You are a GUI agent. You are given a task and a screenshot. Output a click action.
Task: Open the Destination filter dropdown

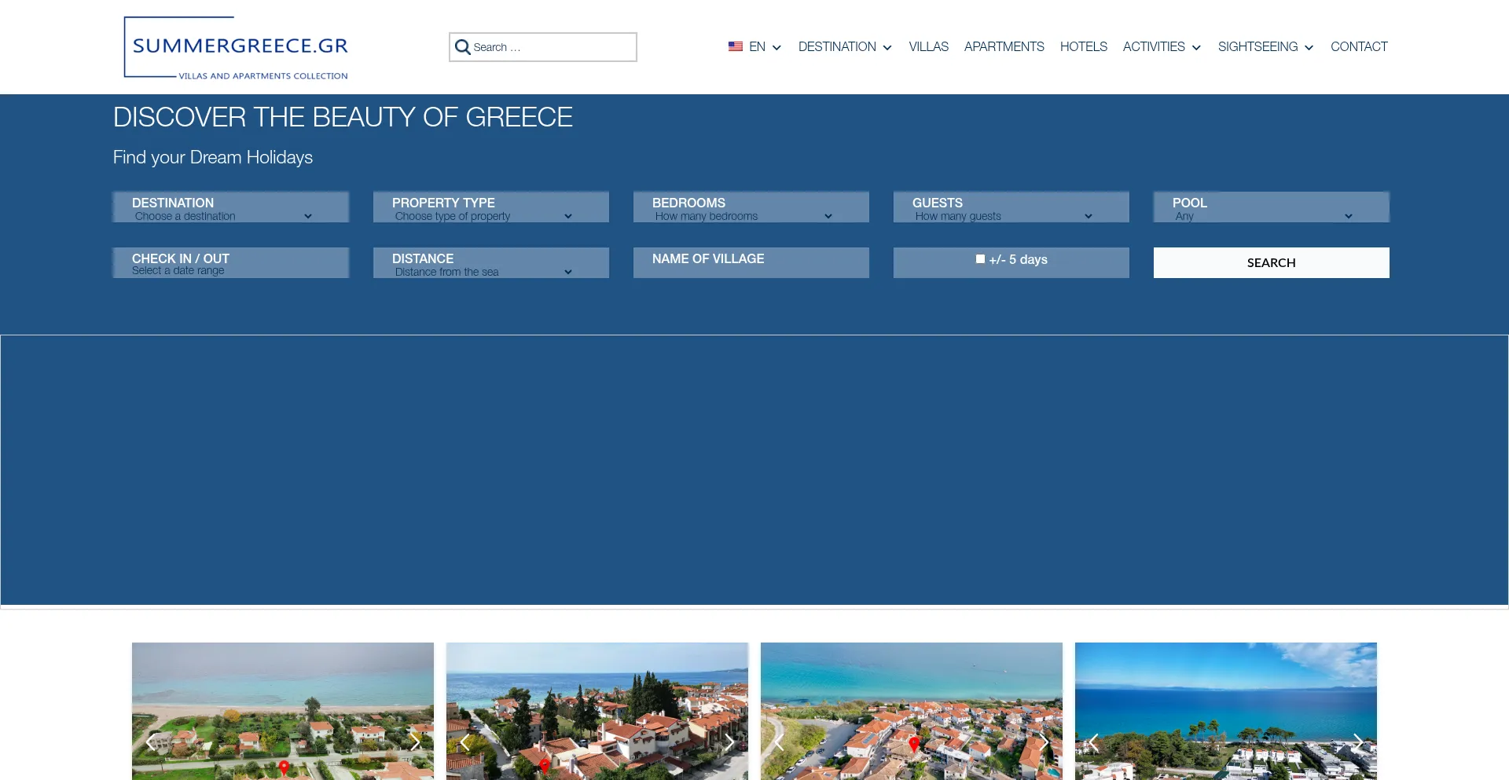coord(230,207)
